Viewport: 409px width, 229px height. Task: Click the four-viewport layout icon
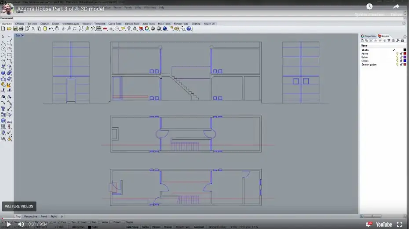point(99,29)
